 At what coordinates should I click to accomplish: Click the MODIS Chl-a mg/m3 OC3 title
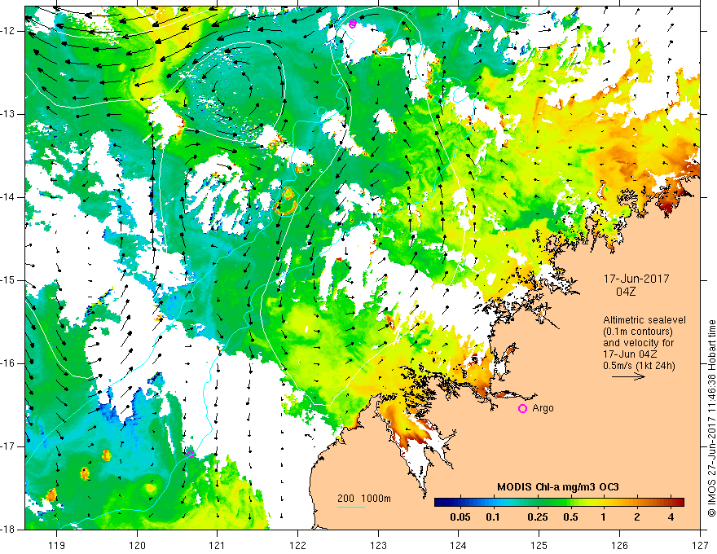click(x=558, y=487)
